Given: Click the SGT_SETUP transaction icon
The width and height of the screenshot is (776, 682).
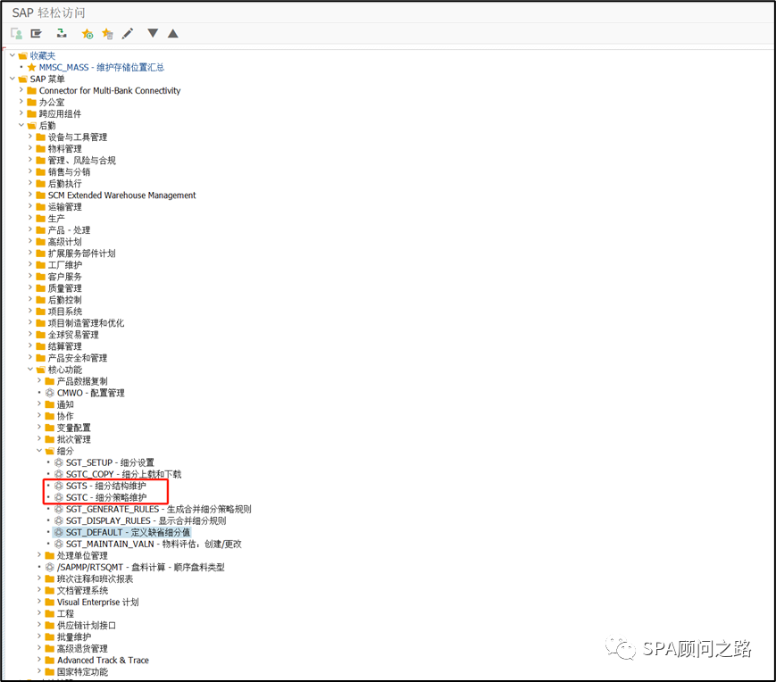Looking at the screenshot, I should pyautogui.click(x=58, y=462).
